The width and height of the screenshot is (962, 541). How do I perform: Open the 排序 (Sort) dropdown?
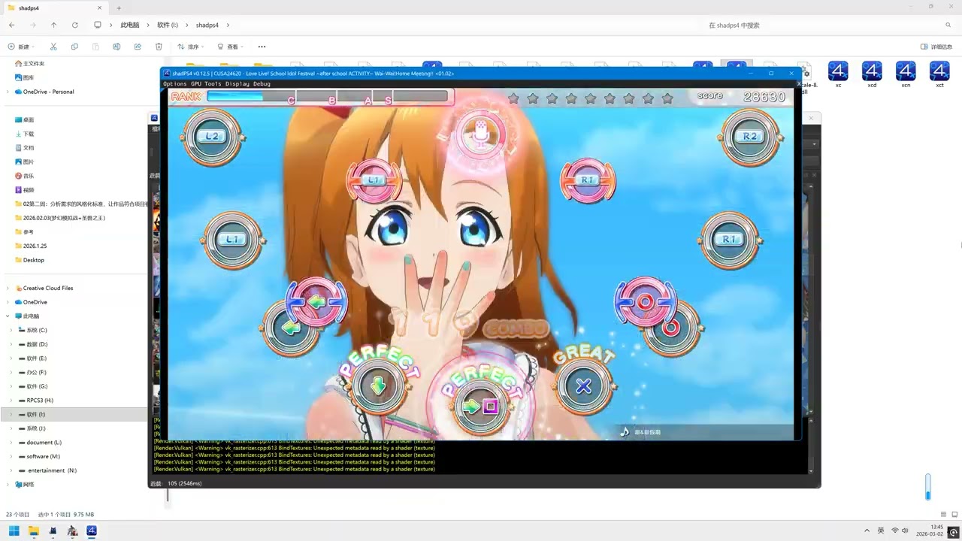(x=191, y=47)
